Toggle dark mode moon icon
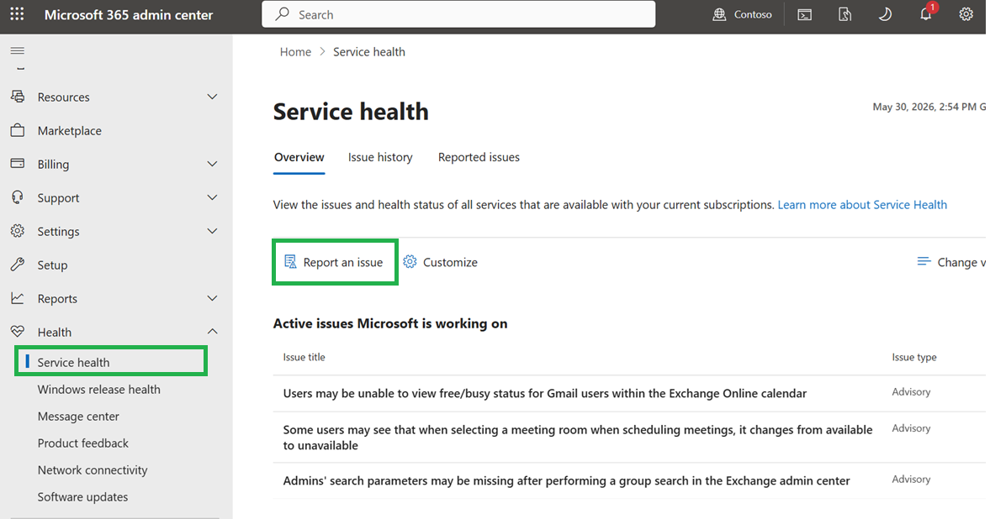The width and height of the screenshot is (990, 519). pyautogui.click(x=885, y=14)
